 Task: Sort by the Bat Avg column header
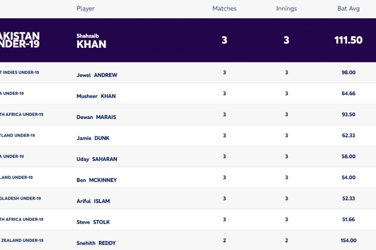coord(348,9)
